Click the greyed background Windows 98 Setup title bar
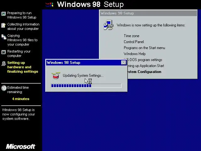The height and width of the screenshot is (151, 201). [148, 13]
